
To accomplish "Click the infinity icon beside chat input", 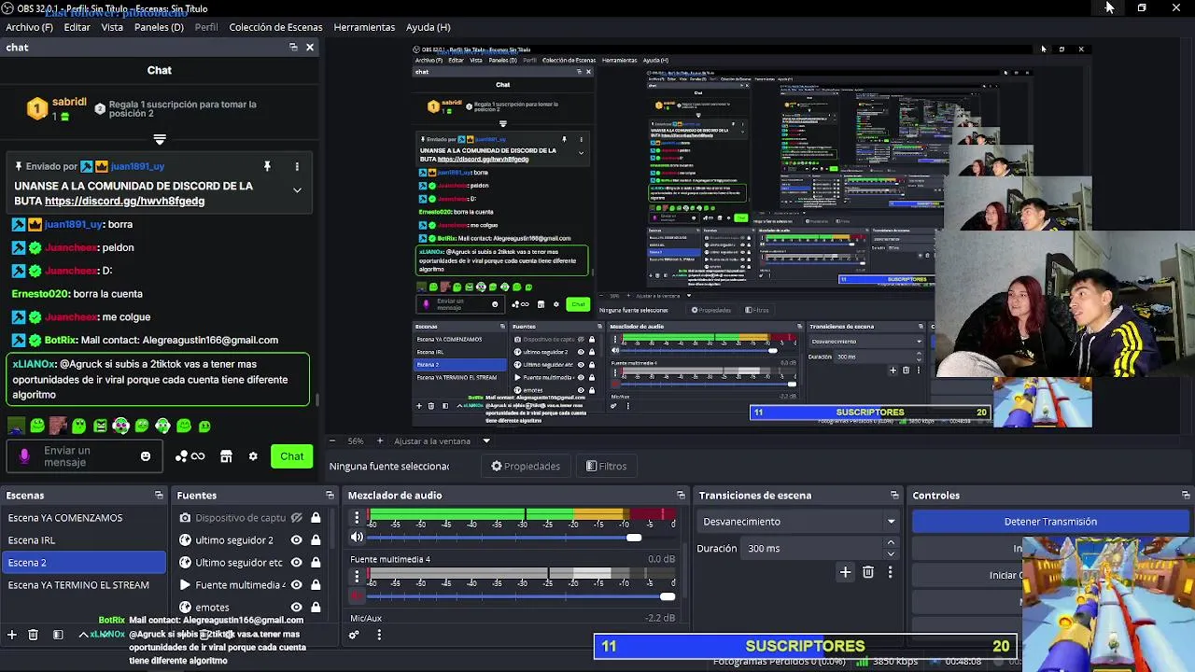I will (x=198, y=456).
